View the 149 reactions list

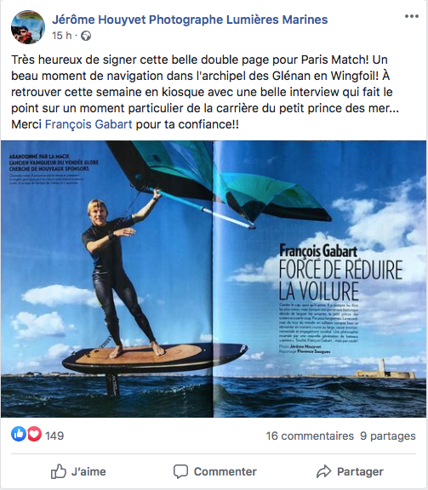(x=54, y=436)
